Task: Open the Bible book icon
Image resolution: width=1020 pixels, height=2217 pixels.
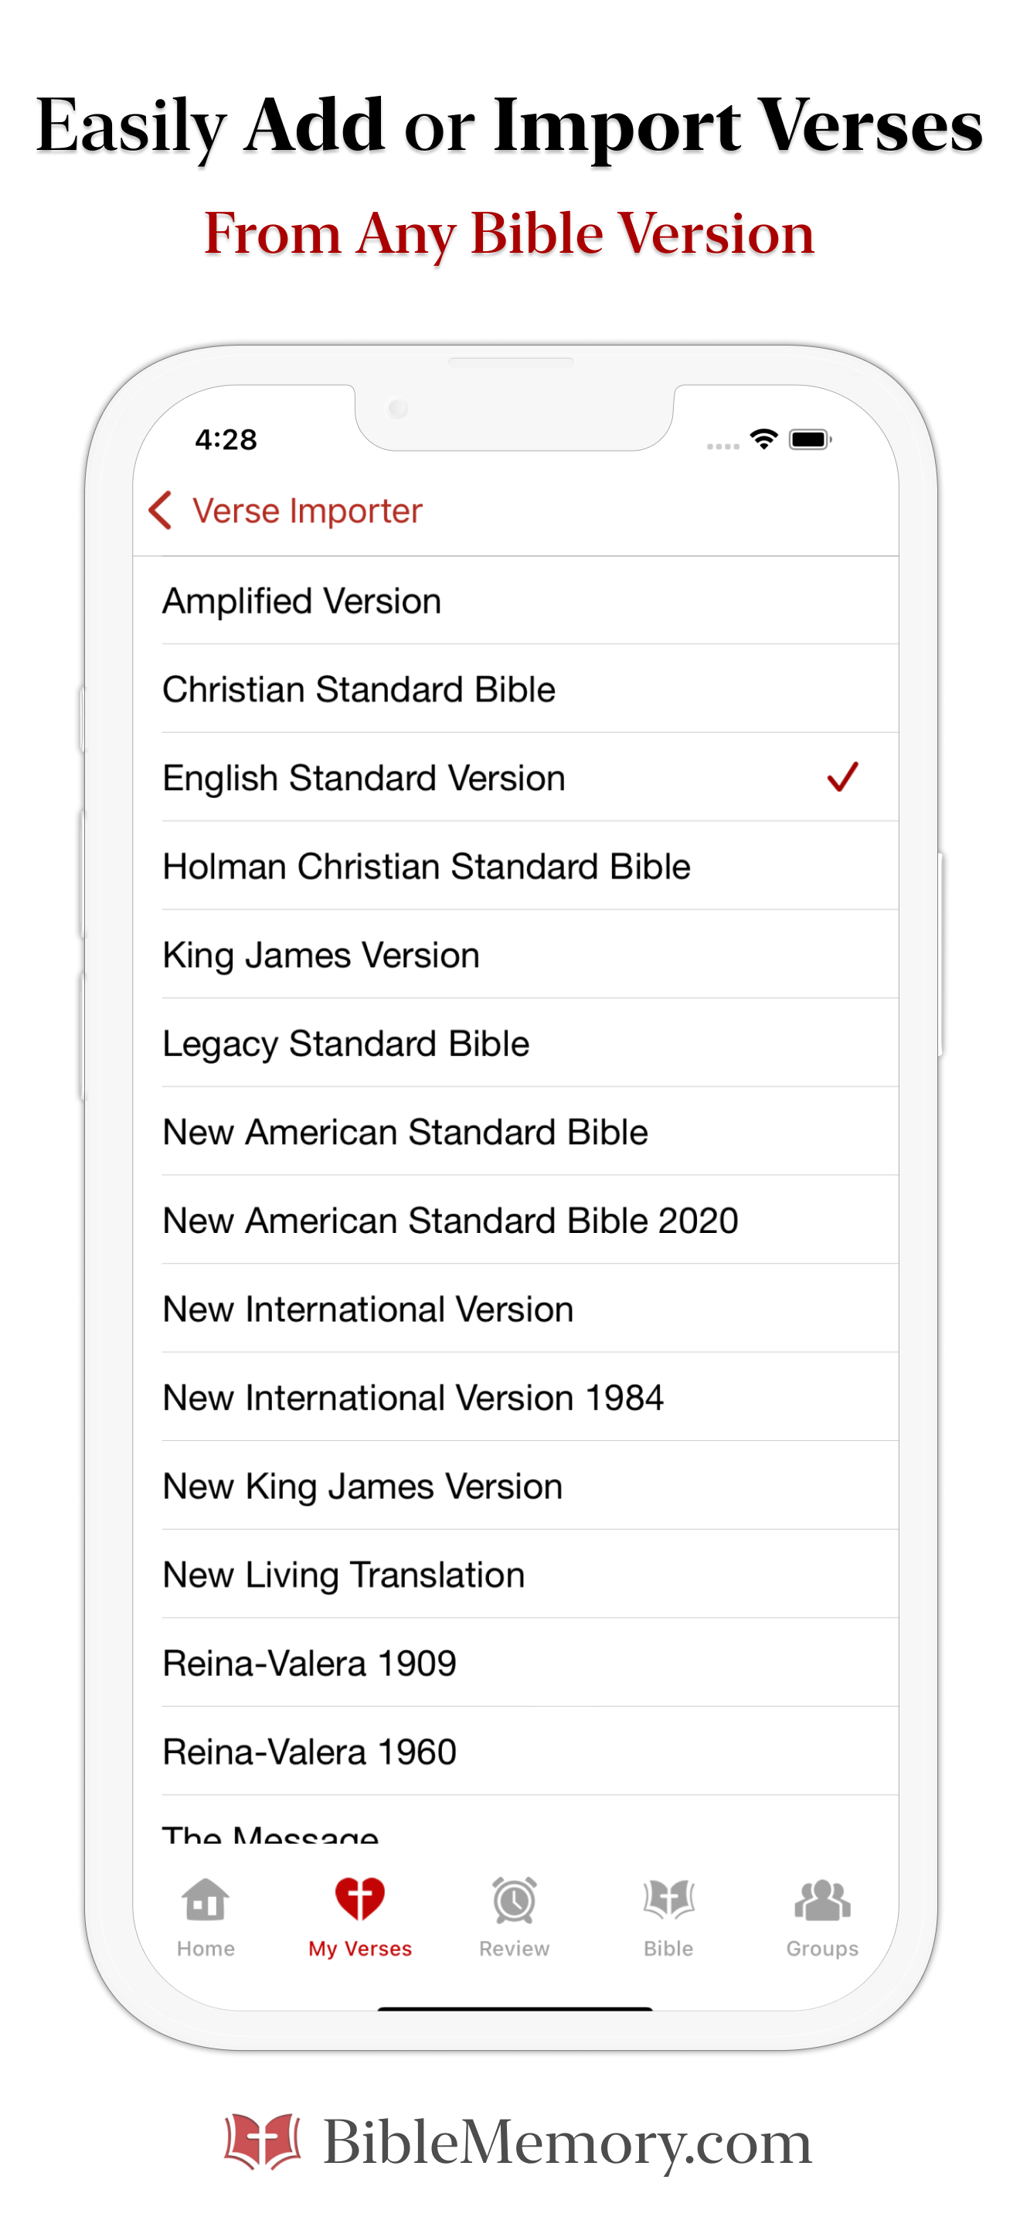Action: [668, 1900]
